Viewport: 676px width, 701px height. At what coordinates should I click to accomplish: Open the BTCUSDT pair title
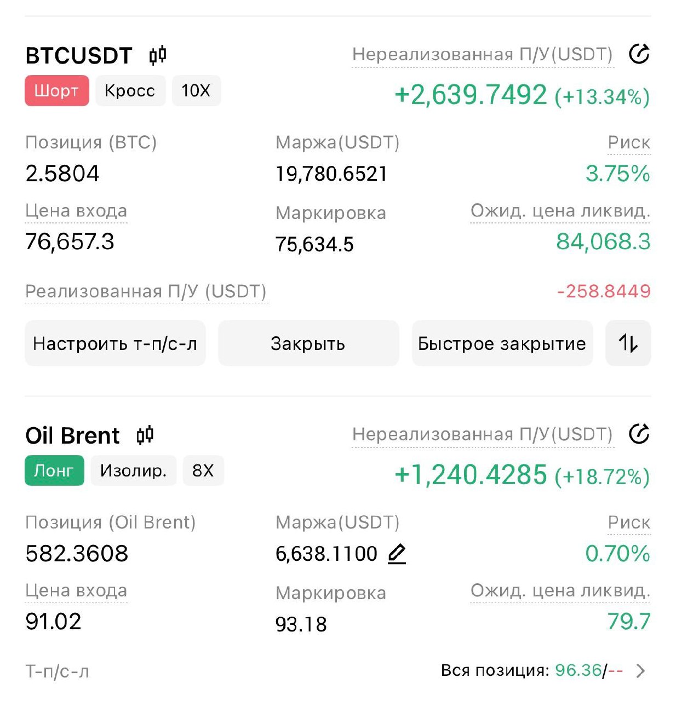(79, 55)
